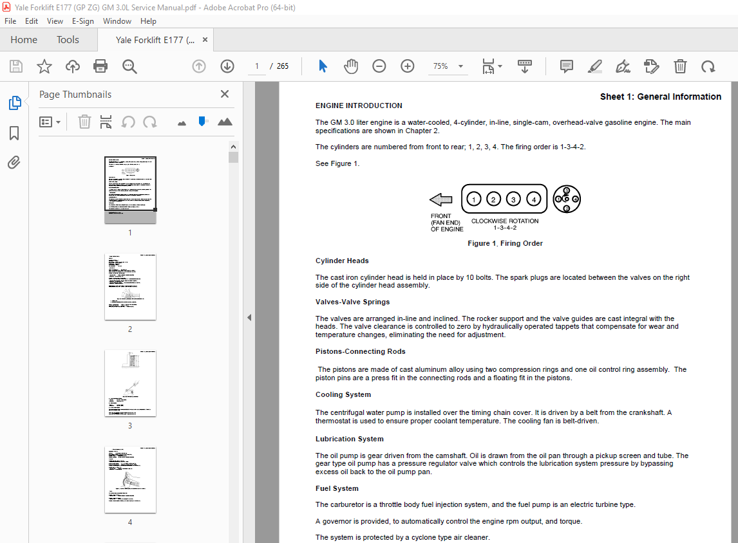Select the Yale Forklift E177 document tab
Image resolution: width=738 pixels, height=543 pixels.
pyautogui.click(x=155, y=40)
